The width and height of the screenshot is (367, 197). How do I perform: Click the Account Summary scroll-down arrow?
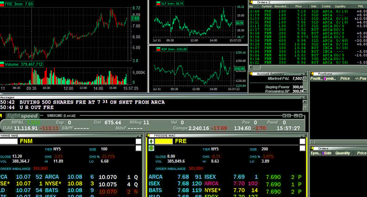[x=305, y=91]
